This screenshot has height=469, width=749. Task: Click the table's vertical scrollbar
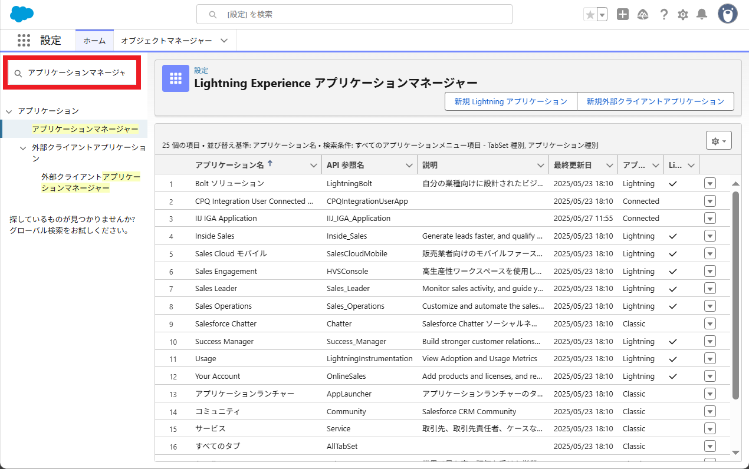point(735,295)
